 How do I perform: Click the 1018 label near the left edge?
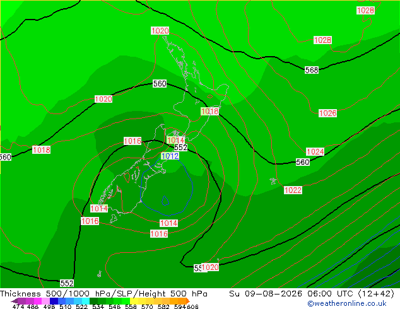click(x=42, y=149)
